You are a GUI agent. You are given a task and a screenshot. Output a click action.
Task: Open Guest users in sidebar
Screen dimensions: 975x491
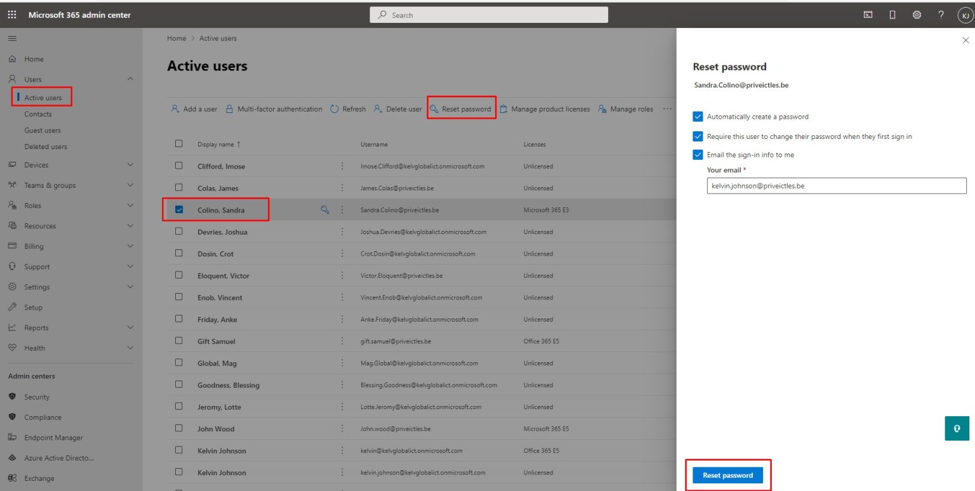pos(43,130)
